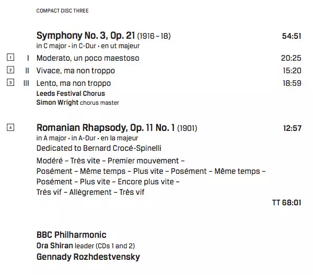Click the 54:51 symphony duration
Screen dimensions: 313x275
[292, 36]
